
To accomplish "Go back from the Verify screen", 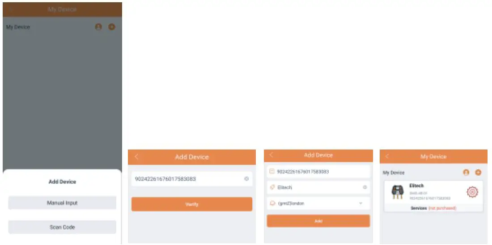I will (x=136, y=157).
